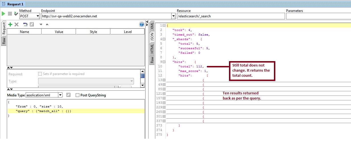
Task: Click the Style column header
Action: (x=93, y=32)
